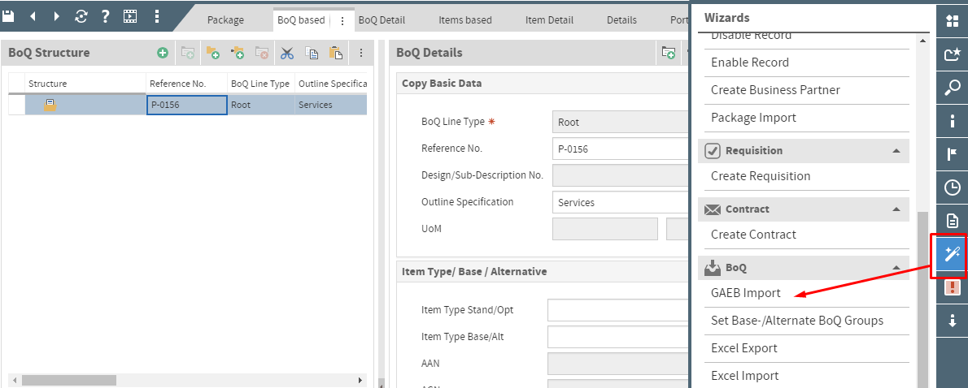Image resolution: width=968 pixels, height=388 pixels.
Task: Click the Item Type Base/Alt field
Action: pyautogui.click(x=618, y=337)
